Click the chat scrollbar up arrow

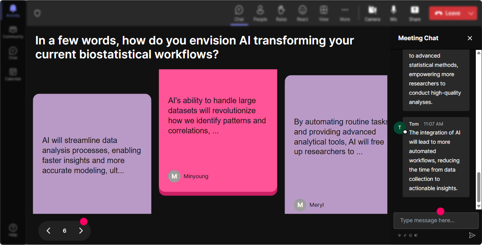[x=479, y=53]
